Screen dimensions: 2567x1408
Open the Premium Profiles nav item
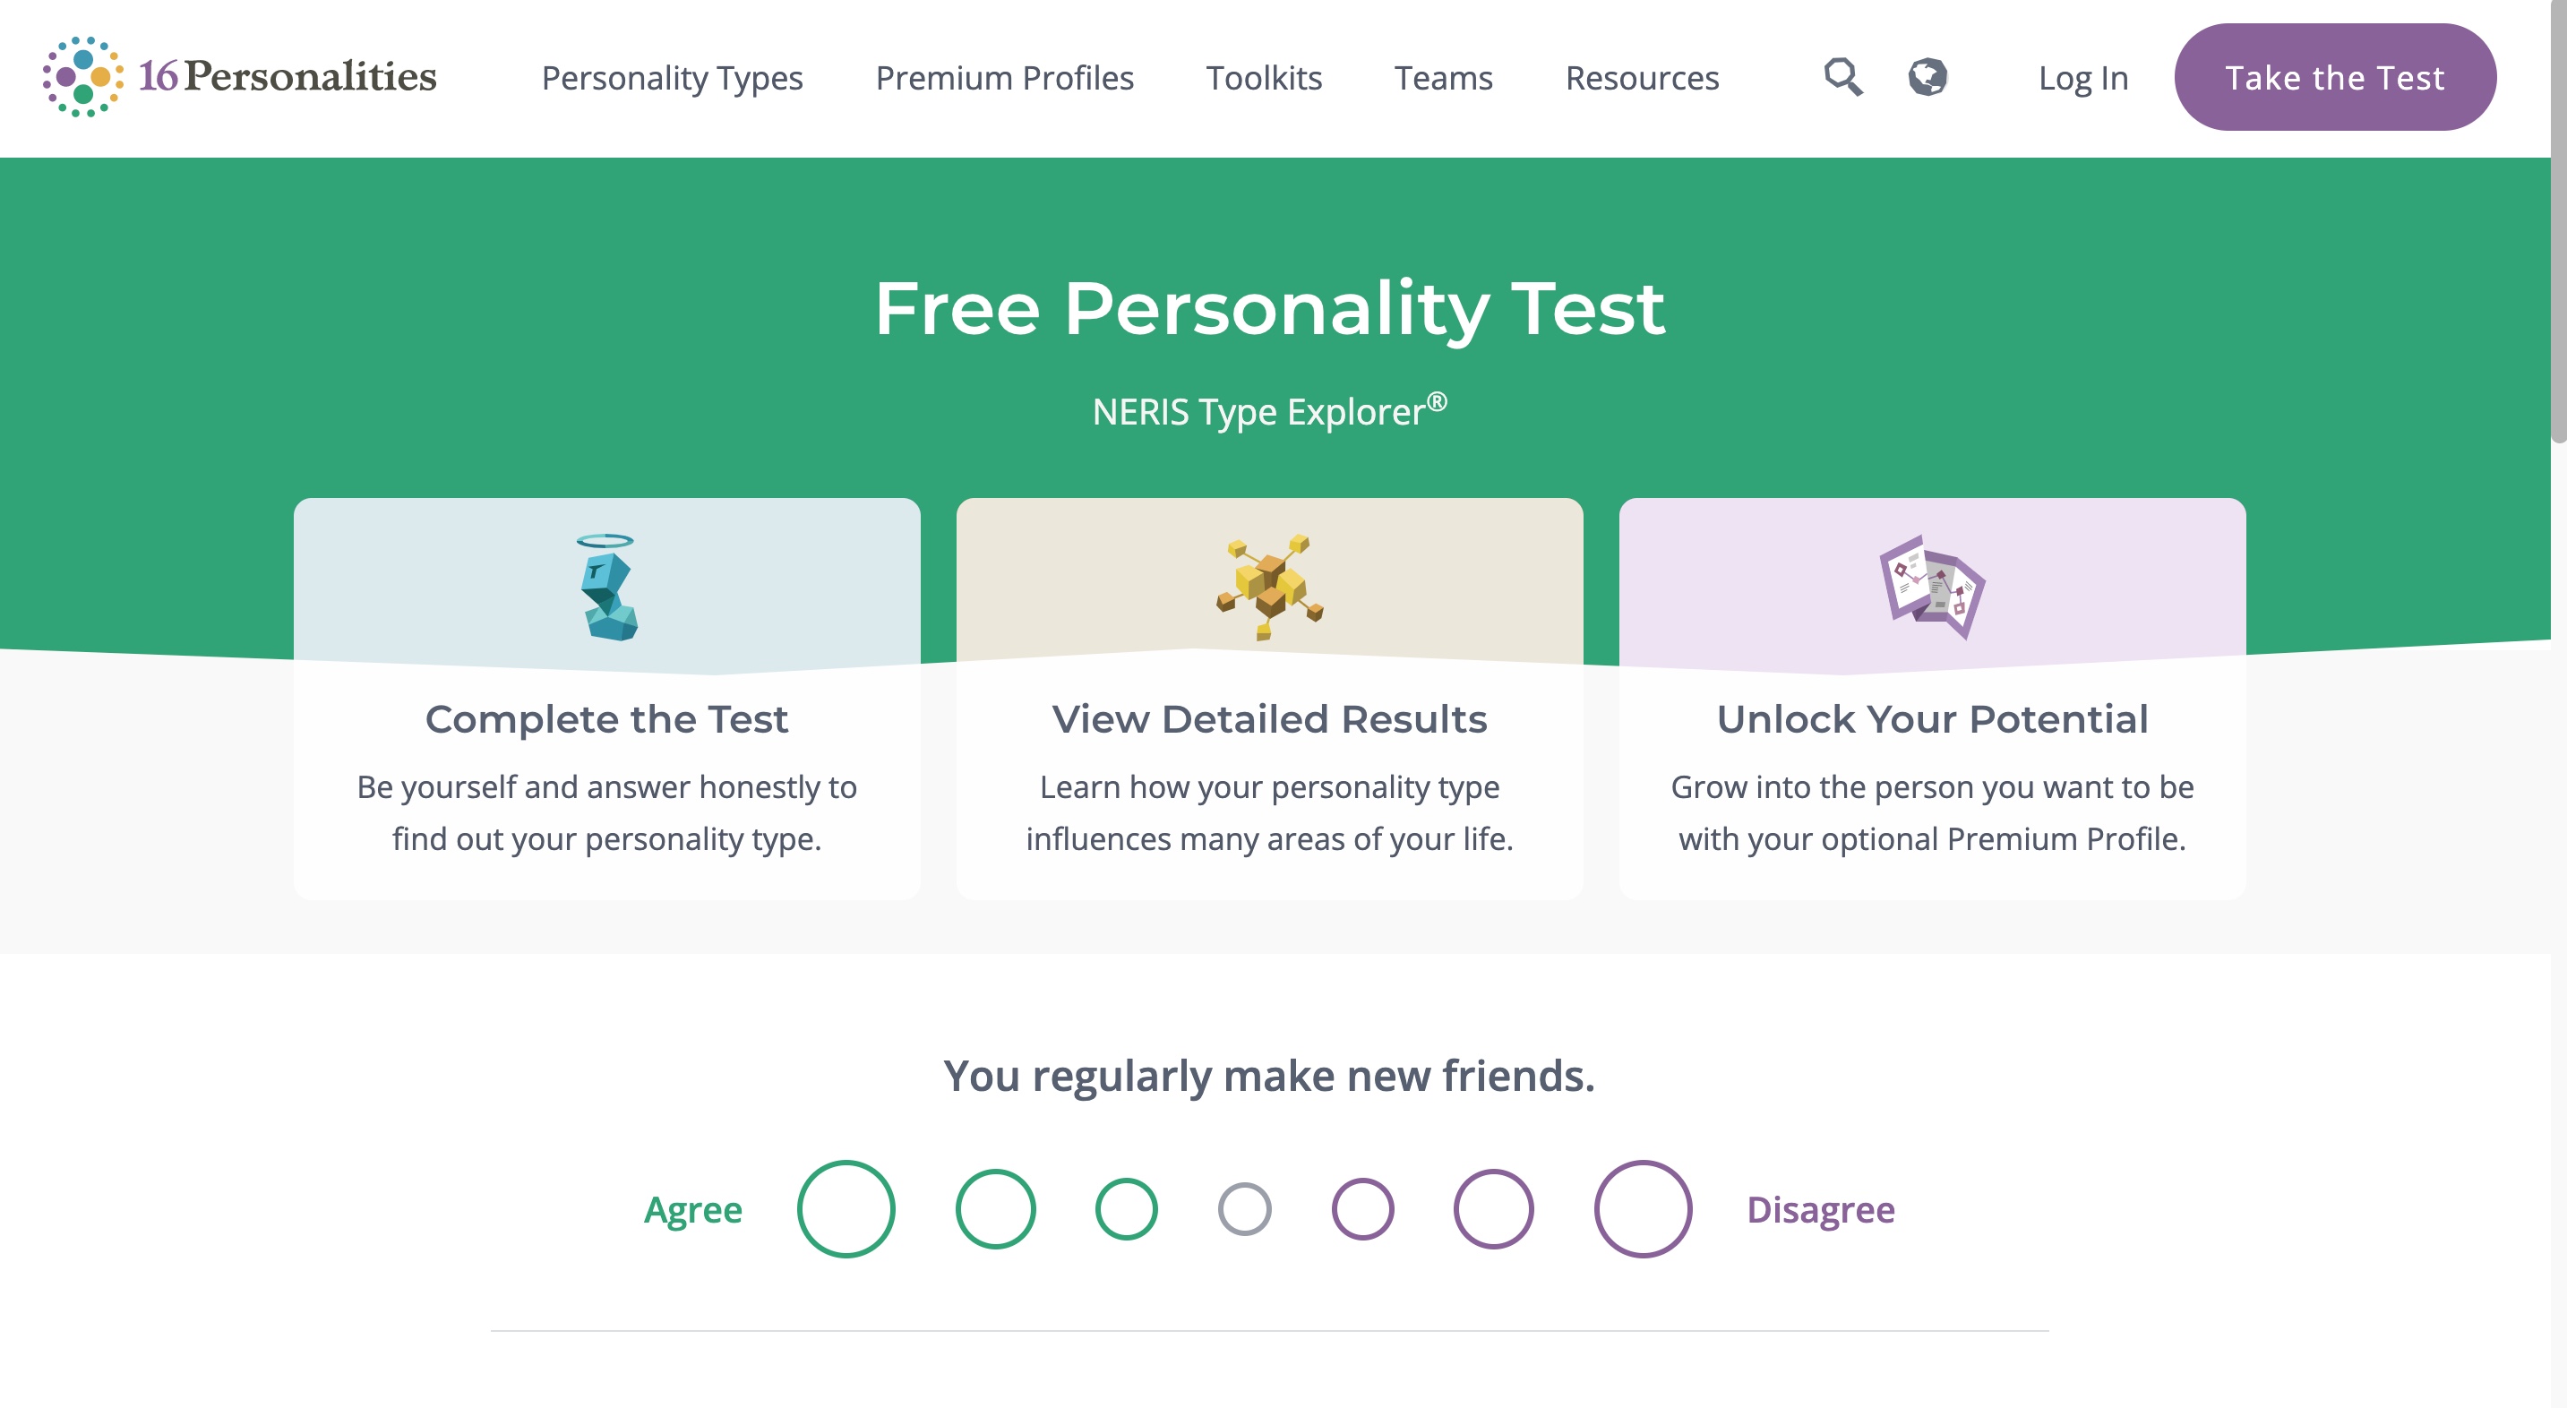coord(1004,78)
